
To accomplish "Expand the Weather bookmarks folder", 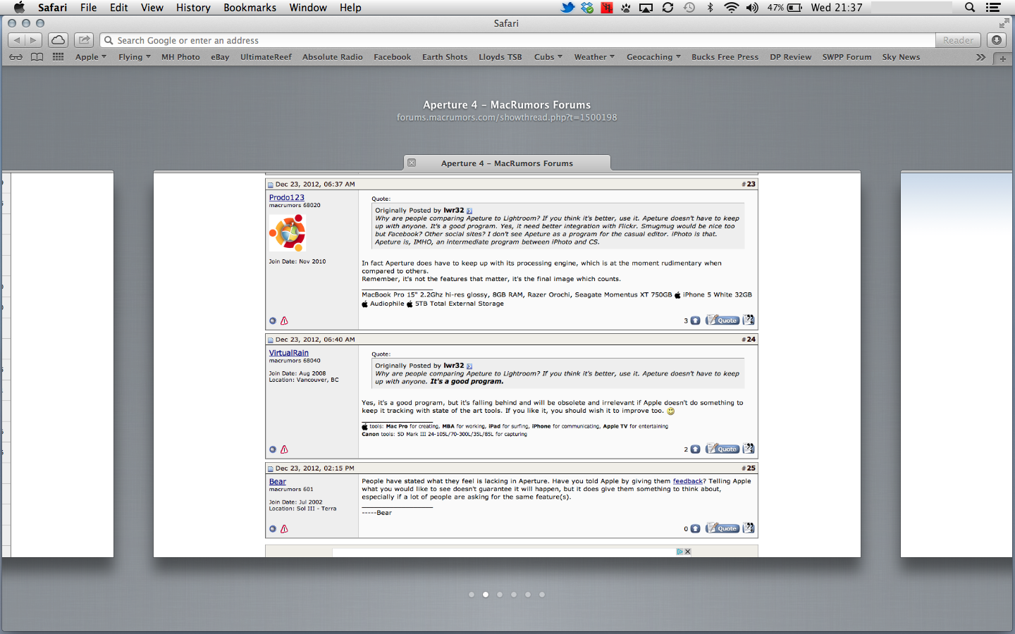I will point(594,57).
